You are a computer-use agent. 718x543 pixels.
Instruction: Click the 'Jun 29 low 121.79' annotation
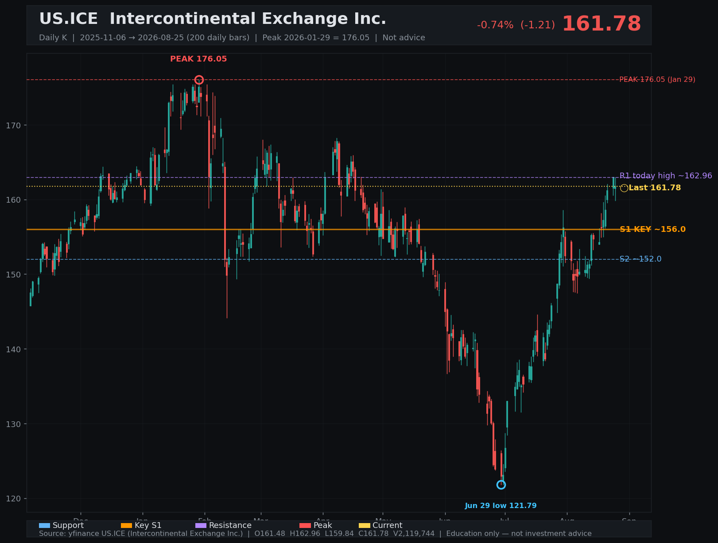501,506
